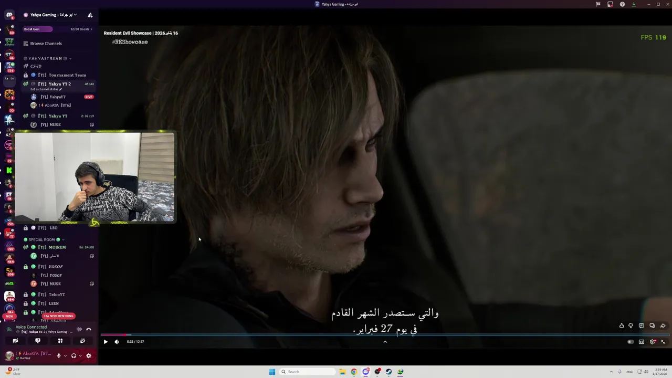Download apps via title bar arrow
The image size is (672, 378).
coord(634,4)
